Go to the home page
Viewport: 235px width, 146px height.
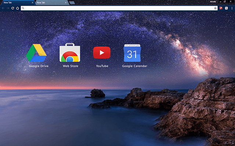pyautogui.click(x=17, y=8)
